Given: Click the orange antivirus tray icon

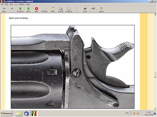Looking at the screenshot, I should (134, 113).
